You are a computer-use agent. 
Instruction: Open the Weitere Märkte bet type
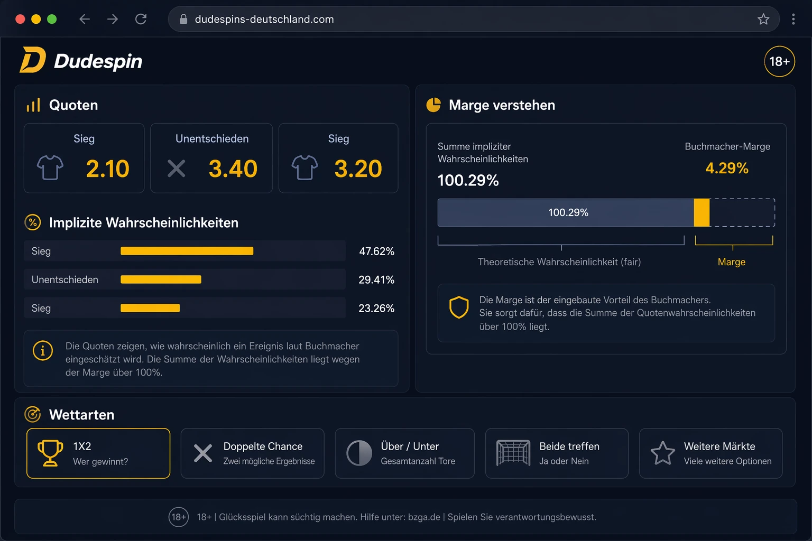click(x=710, y=453)
